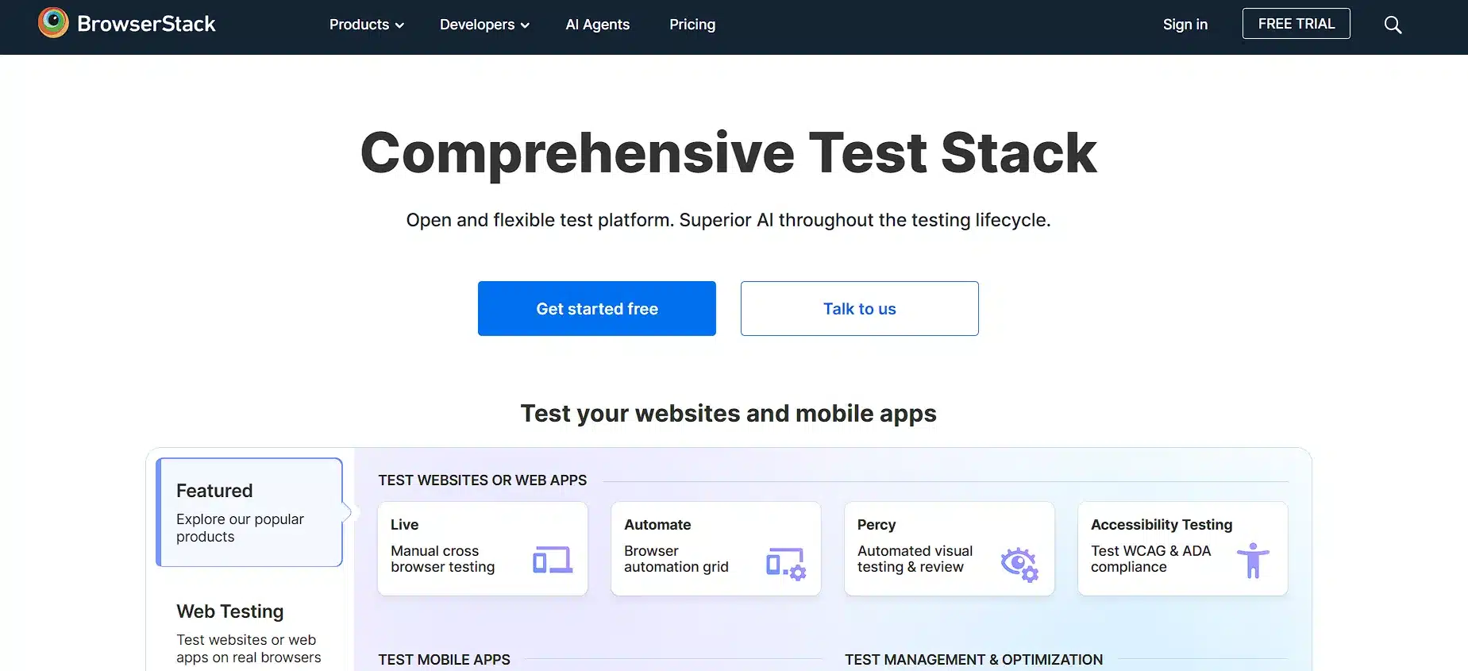1468x671 pixels.
Task: Click 'Test websites or web apps on real browsers' text
Action: [249, 649]
